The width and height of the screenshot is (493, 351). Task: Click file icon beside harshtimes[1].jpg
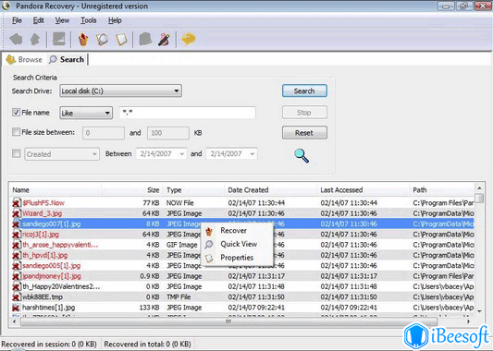17,308
